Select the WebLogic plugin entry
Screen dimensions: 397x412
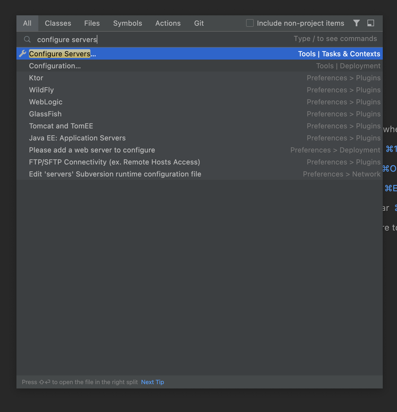[x=200, y=102]
